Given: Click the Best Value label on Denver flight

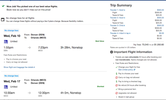Looking at the screenshot, I should (x=100, y=41).
